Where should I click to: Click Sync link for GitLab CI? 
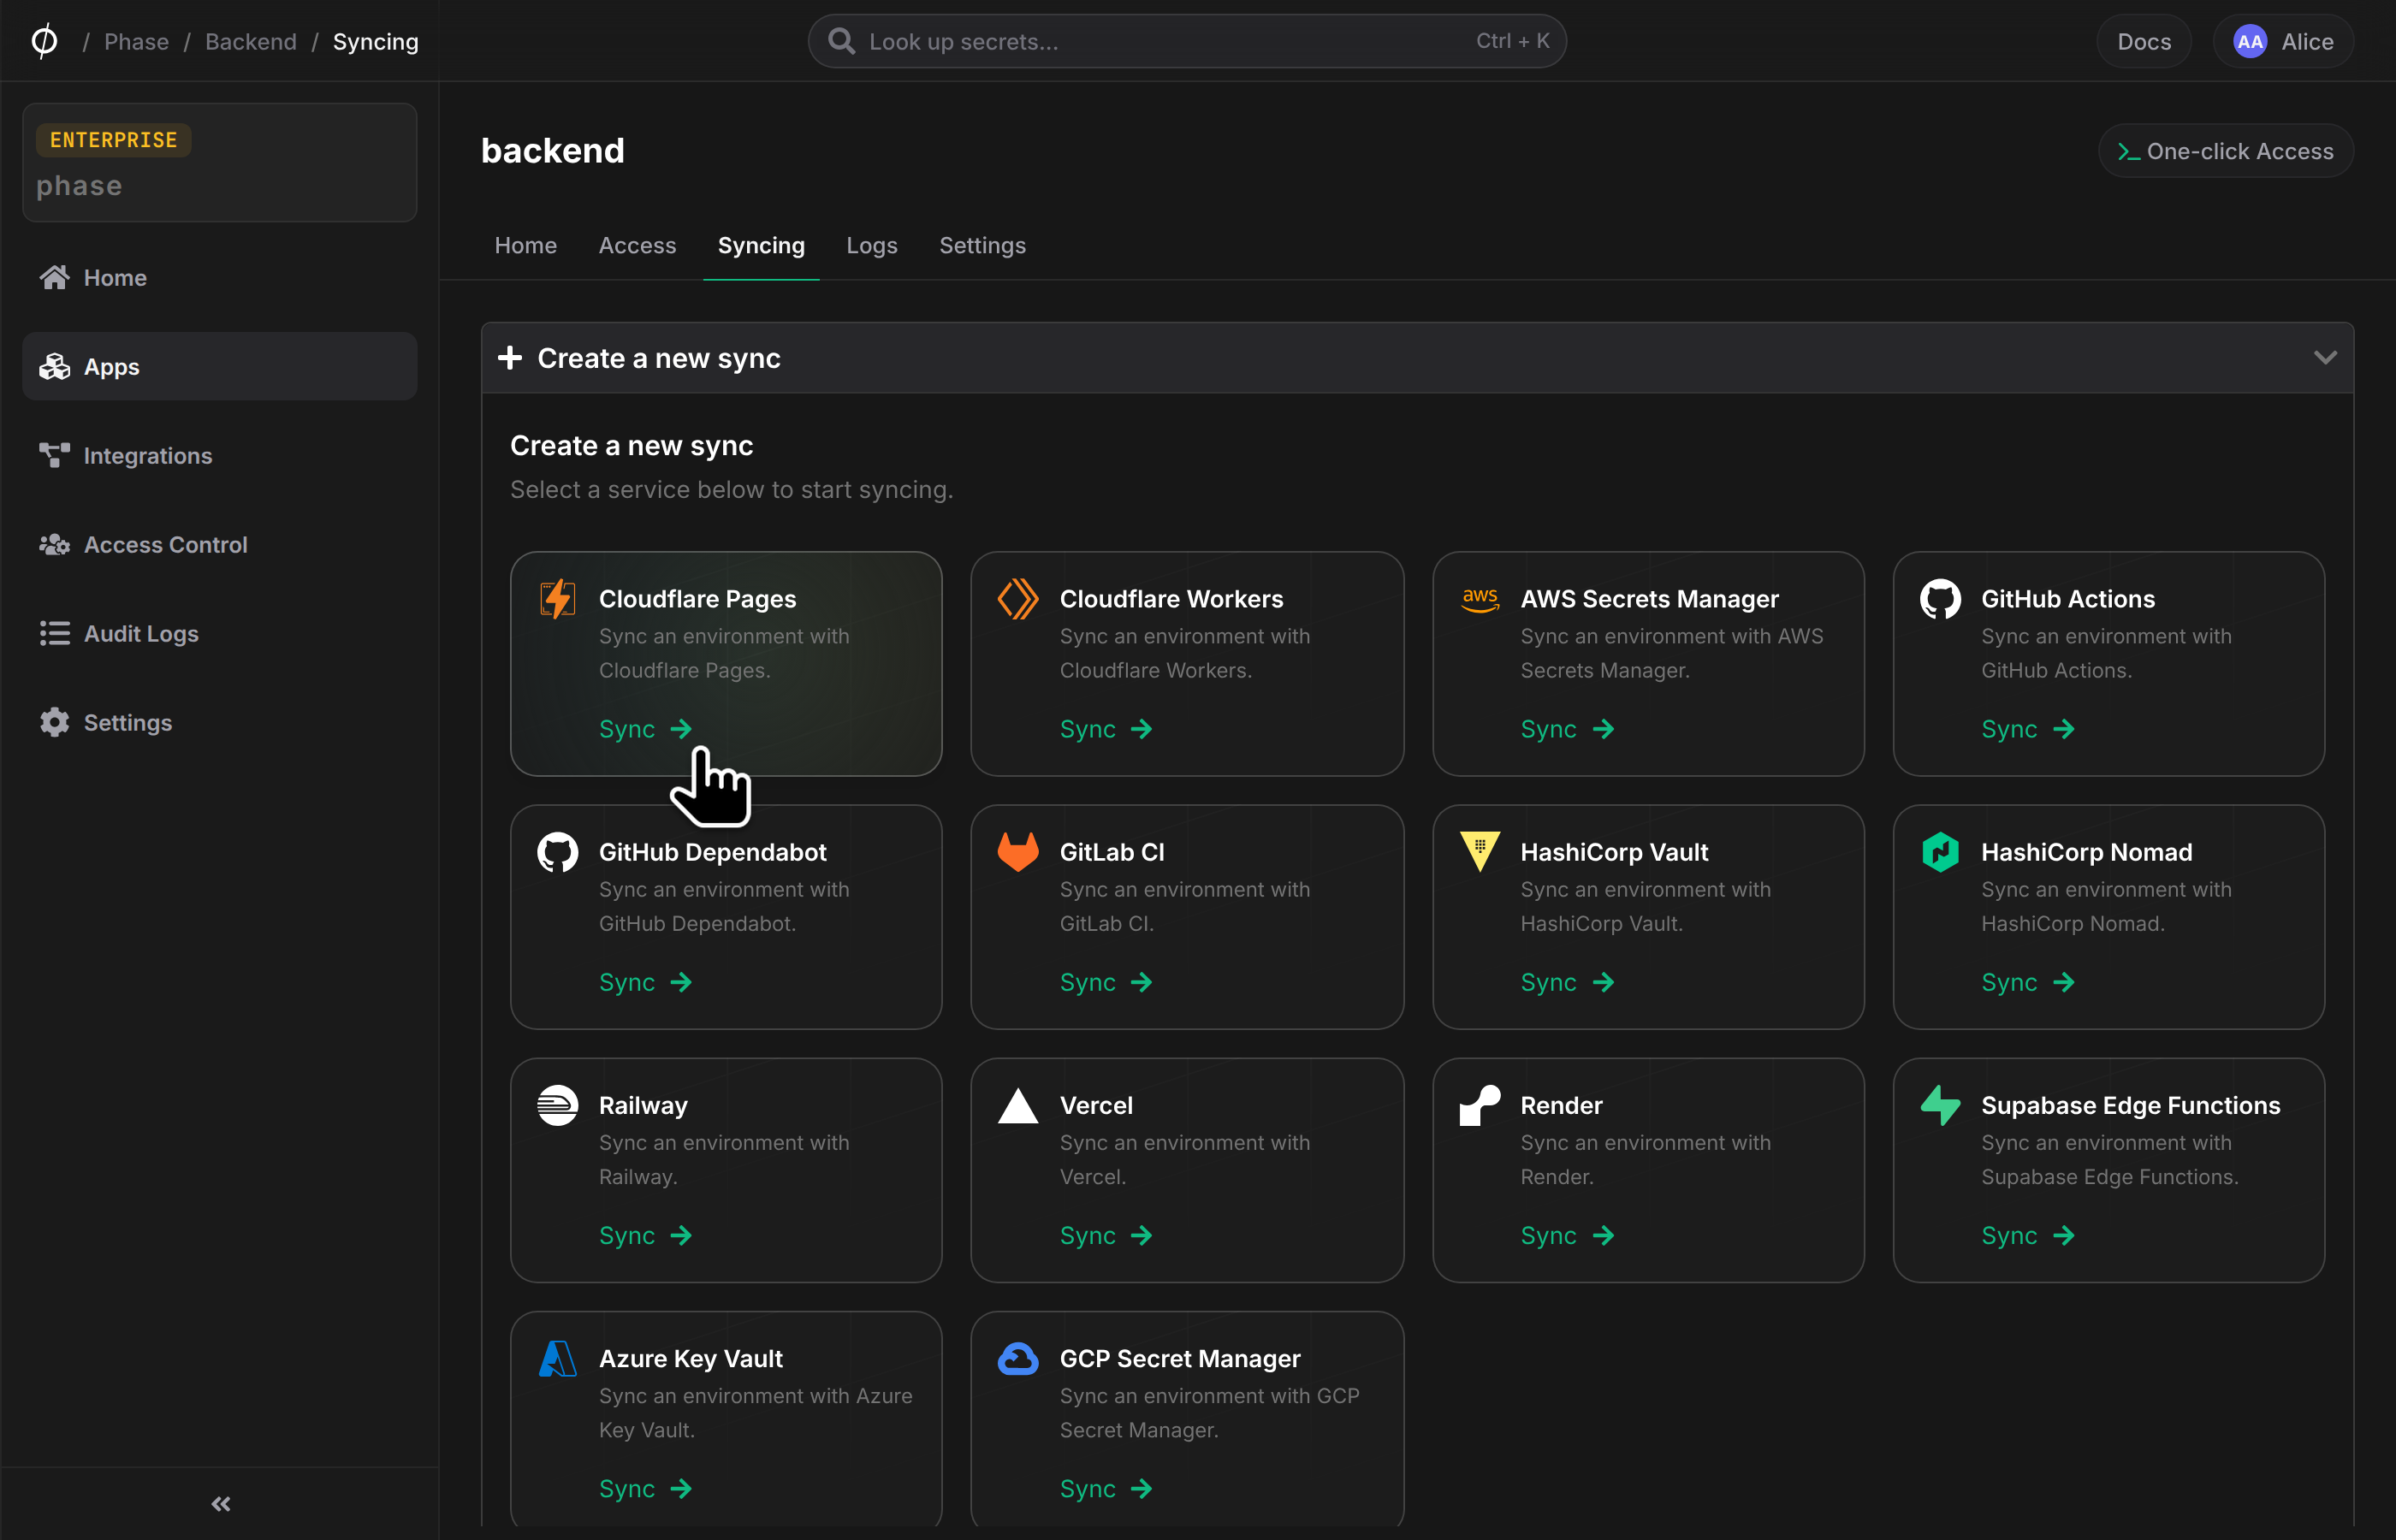[x=1106, y=982]
